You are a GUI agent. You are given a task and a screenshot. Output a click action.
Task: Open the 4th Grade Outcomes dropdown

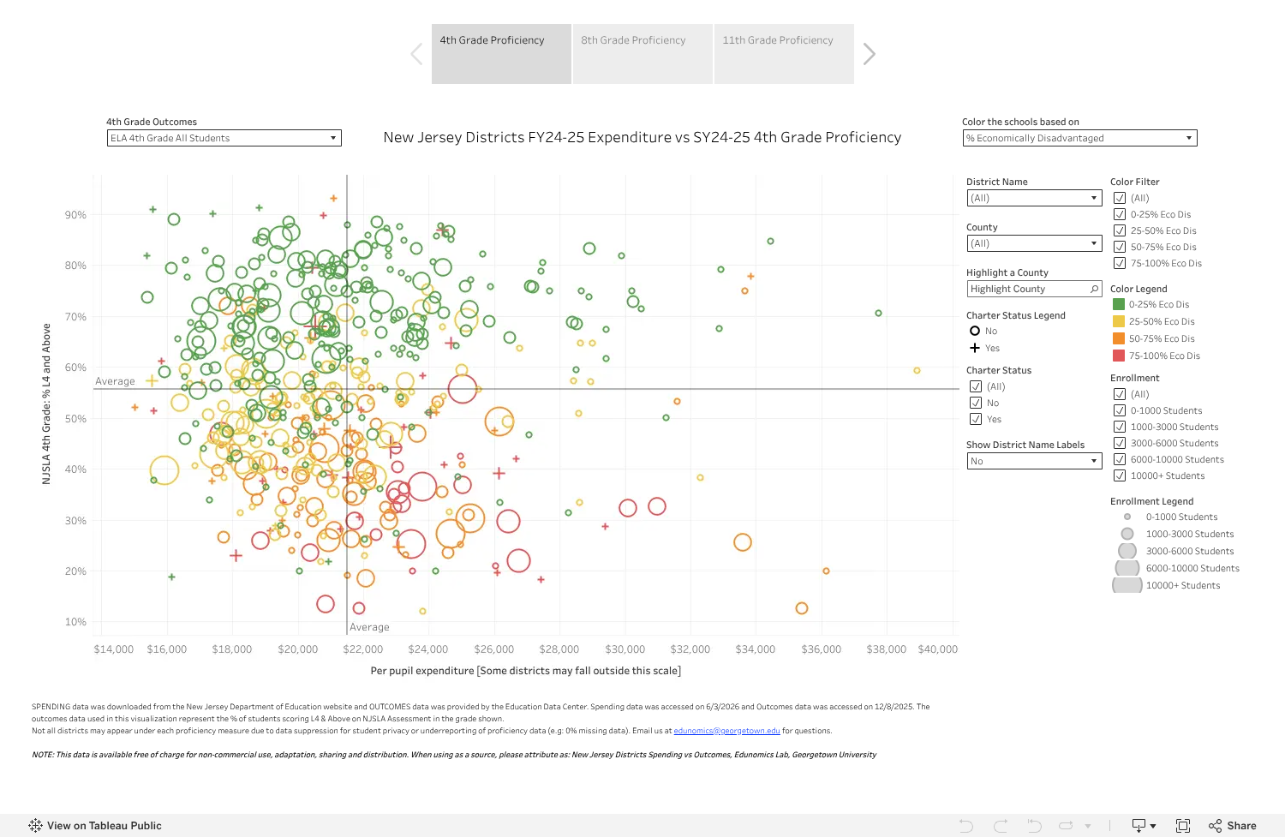[224, 138]
